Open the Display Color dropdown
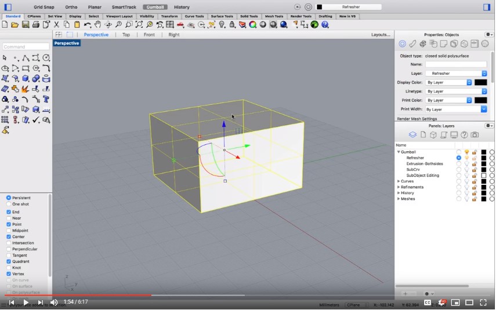The width and height of the screenshot is (496, 310). (448, 82)
